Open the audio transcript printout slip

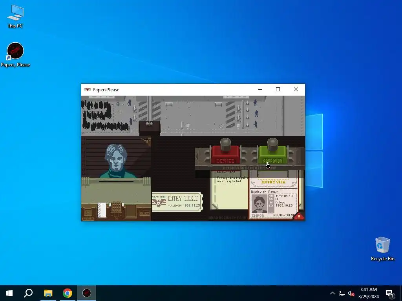click(102, 210)
